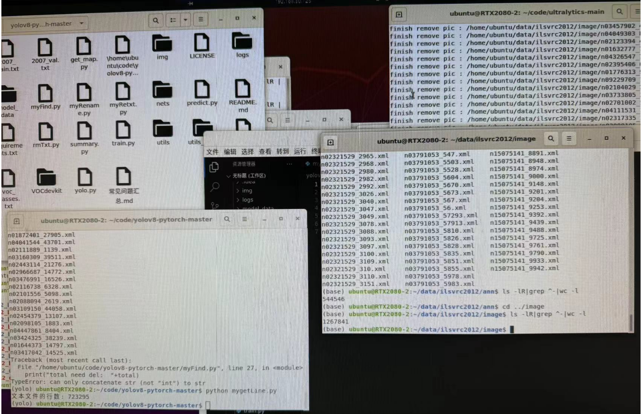Select the myRename.py file
The image size is (641, 414).
pyautogui.click(x=84, y=99)
